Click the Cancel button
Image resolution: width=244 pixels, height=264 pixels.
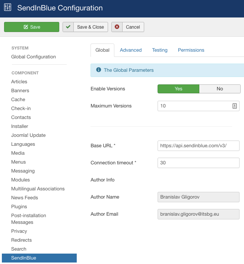click(x=133, y=27)
